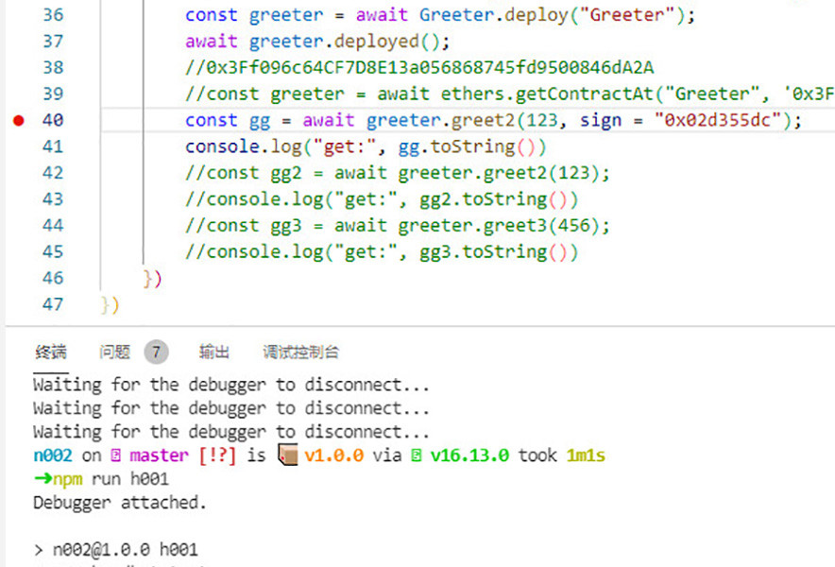
Task: Click the gutter left of line 42
Action: click(18, 173)
